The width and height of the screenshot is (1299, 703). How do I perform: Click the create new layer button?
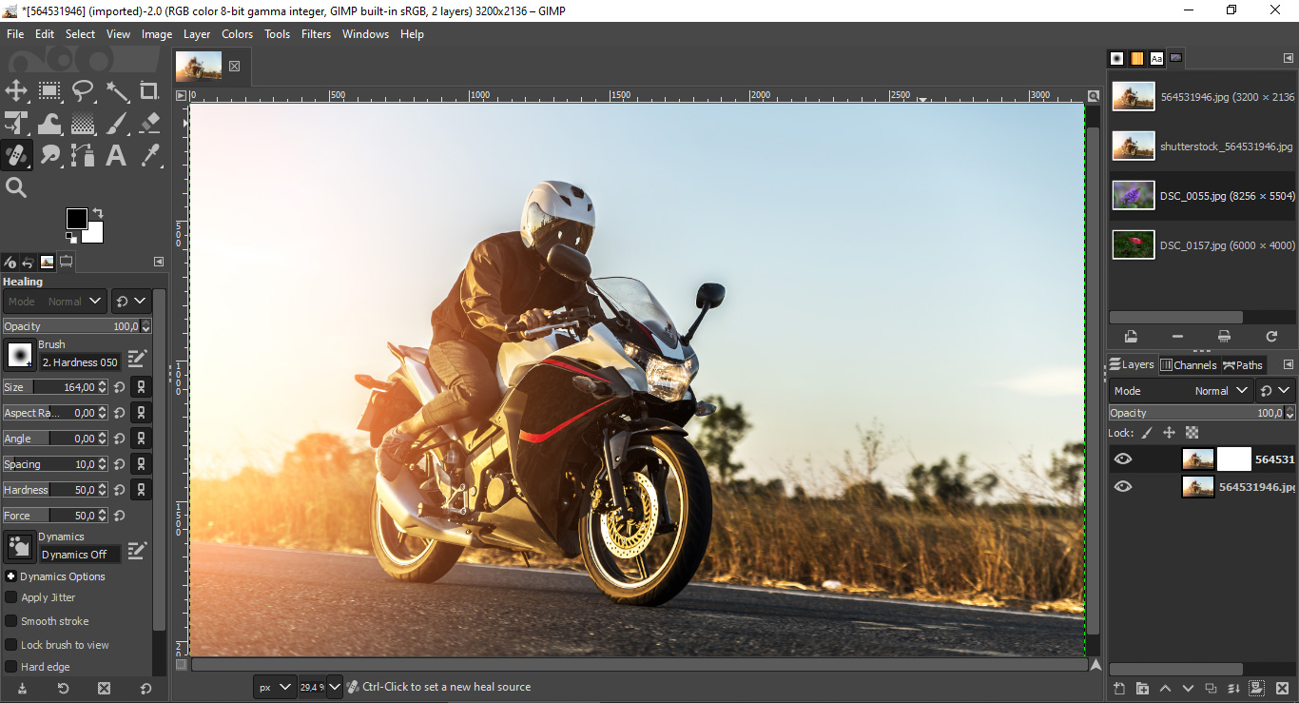pyautogui.click(x=1119, y=688)
